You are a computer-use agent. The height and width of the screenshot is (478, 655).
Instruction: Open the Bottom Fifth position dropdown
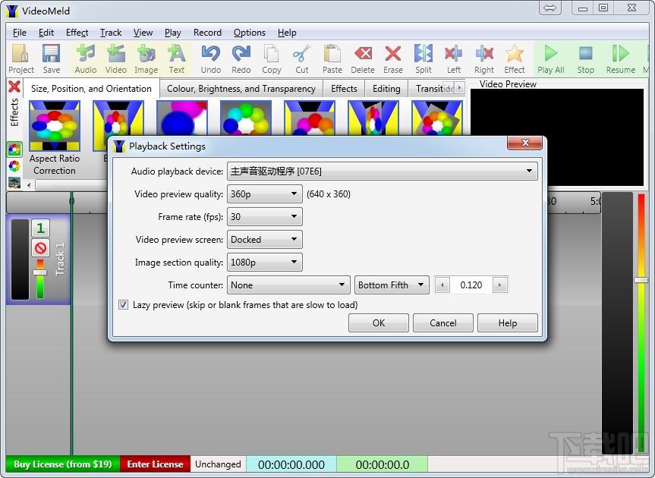point(392,285)
